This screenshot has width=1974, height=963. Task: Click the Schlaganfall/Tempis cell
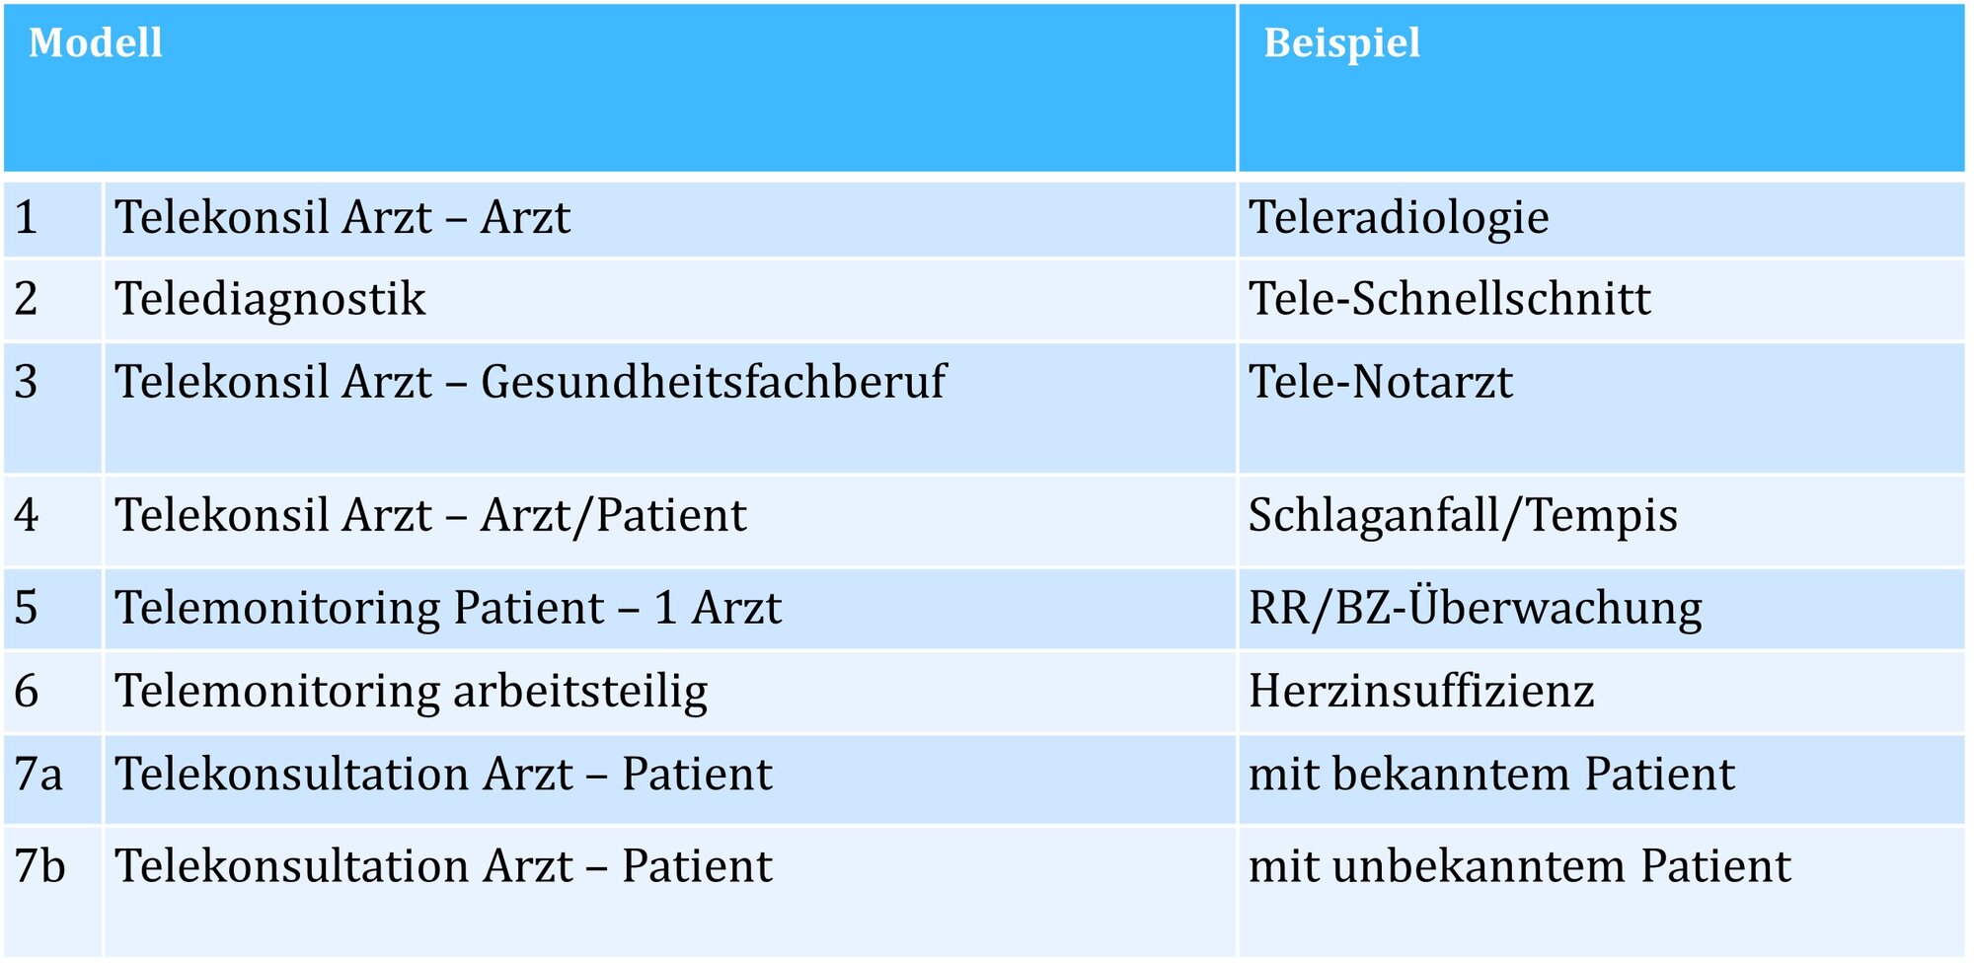click(x=1463, y=516)
